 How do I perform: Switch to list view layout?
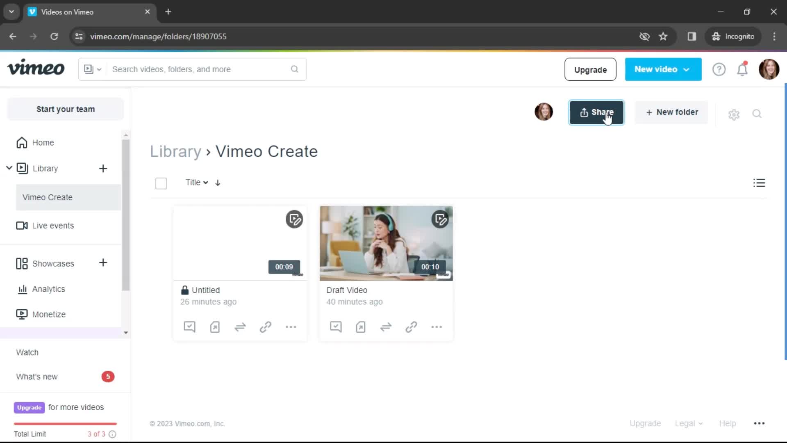759,183
